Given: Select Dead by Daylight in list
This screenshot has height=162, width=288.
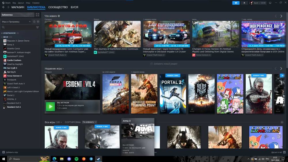Looking at the screenshot, I should pos(15,64).
